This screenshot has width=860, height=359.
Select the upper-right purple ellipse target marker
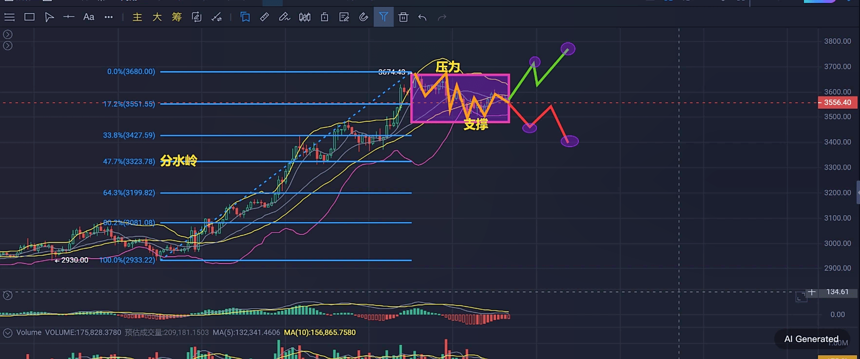(568, 49)
